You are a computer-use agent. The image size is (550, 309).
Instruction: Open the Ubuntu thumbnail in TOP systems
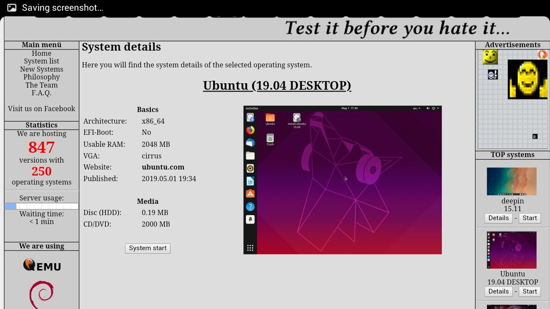pyautogui.click(x=511, y=250)
